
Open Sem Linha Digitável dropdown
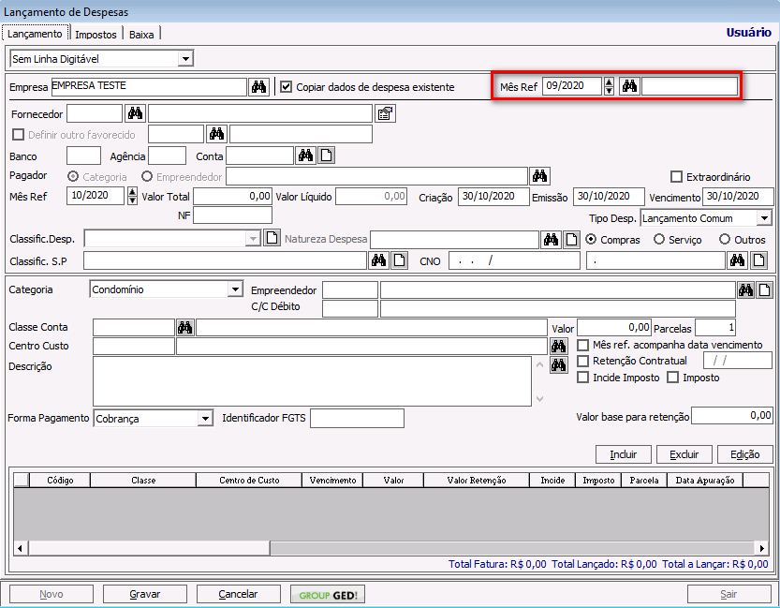click(x=185, y=59)
